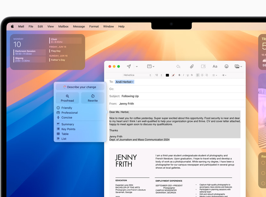
Task: Open the photo browser dropdown
Action: tap(238, 66)
